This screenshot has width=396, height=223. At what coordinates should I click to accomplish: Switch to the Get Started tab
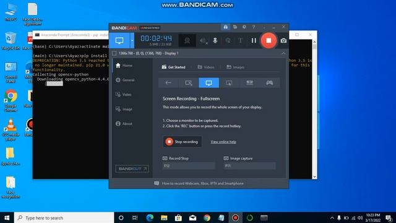173,67
